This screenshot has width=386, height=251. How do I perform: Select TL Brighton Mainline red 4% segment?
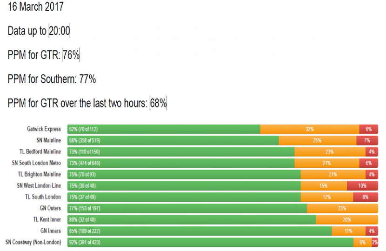(372, 174)
